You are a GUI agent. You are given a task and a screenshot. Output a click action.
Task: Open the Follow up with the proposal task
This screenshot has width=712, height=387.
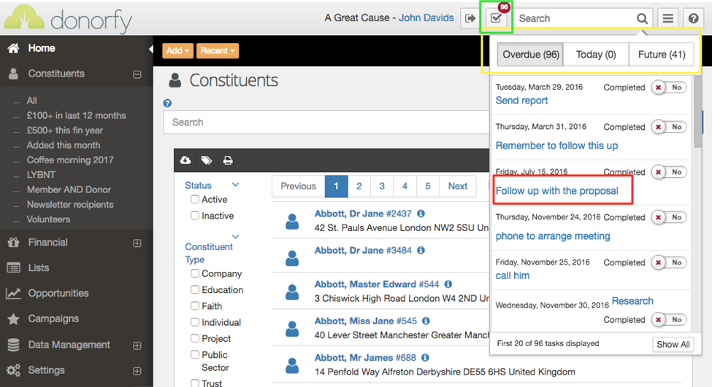tap(557, 191)
